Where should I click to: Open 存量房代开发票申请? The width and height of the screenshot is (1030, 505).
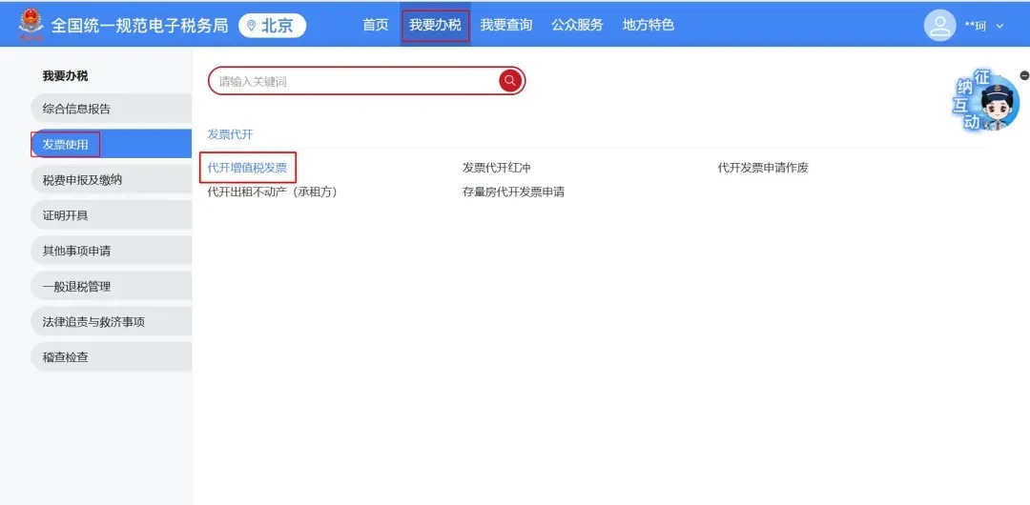(513, 192)
